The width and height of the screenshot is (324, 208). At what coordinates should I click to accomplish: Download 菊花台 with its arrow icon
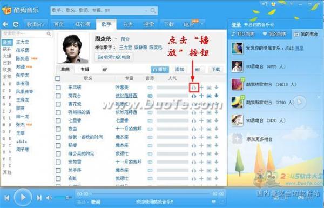[x=217, y=96]
